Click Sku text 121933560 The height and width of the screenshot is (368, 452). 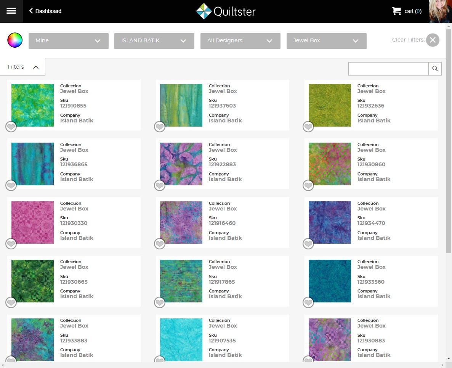(x=371, y=282)
